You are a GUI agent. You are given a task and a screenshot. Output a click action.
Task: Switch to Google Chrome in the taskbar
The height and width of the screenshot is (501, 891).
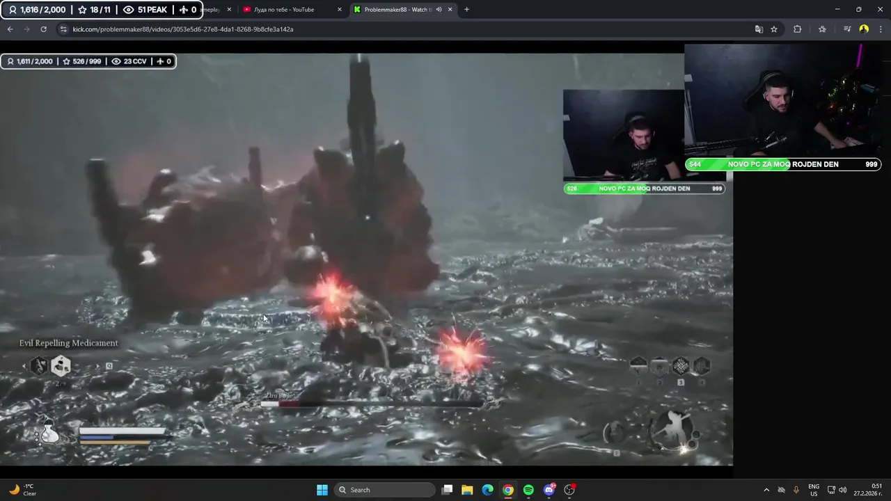coord(508,490)
